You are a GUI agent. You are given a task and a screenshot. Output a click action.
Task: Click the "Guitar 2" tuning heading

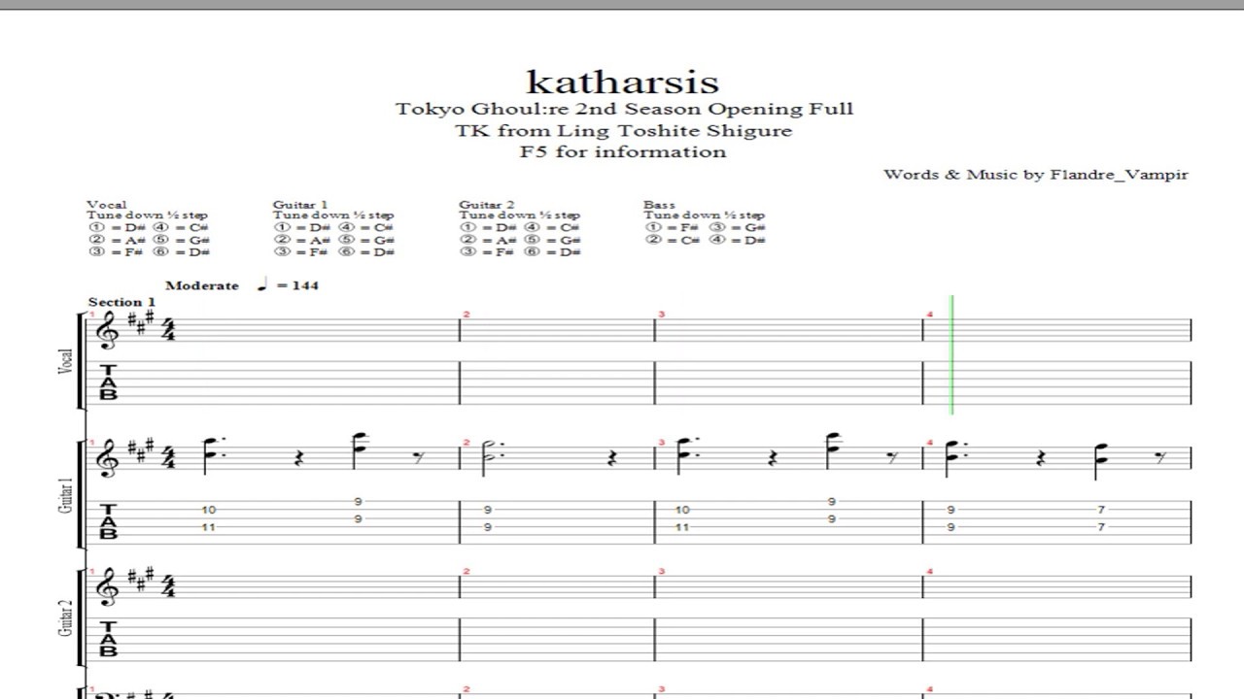click(487, 205)
